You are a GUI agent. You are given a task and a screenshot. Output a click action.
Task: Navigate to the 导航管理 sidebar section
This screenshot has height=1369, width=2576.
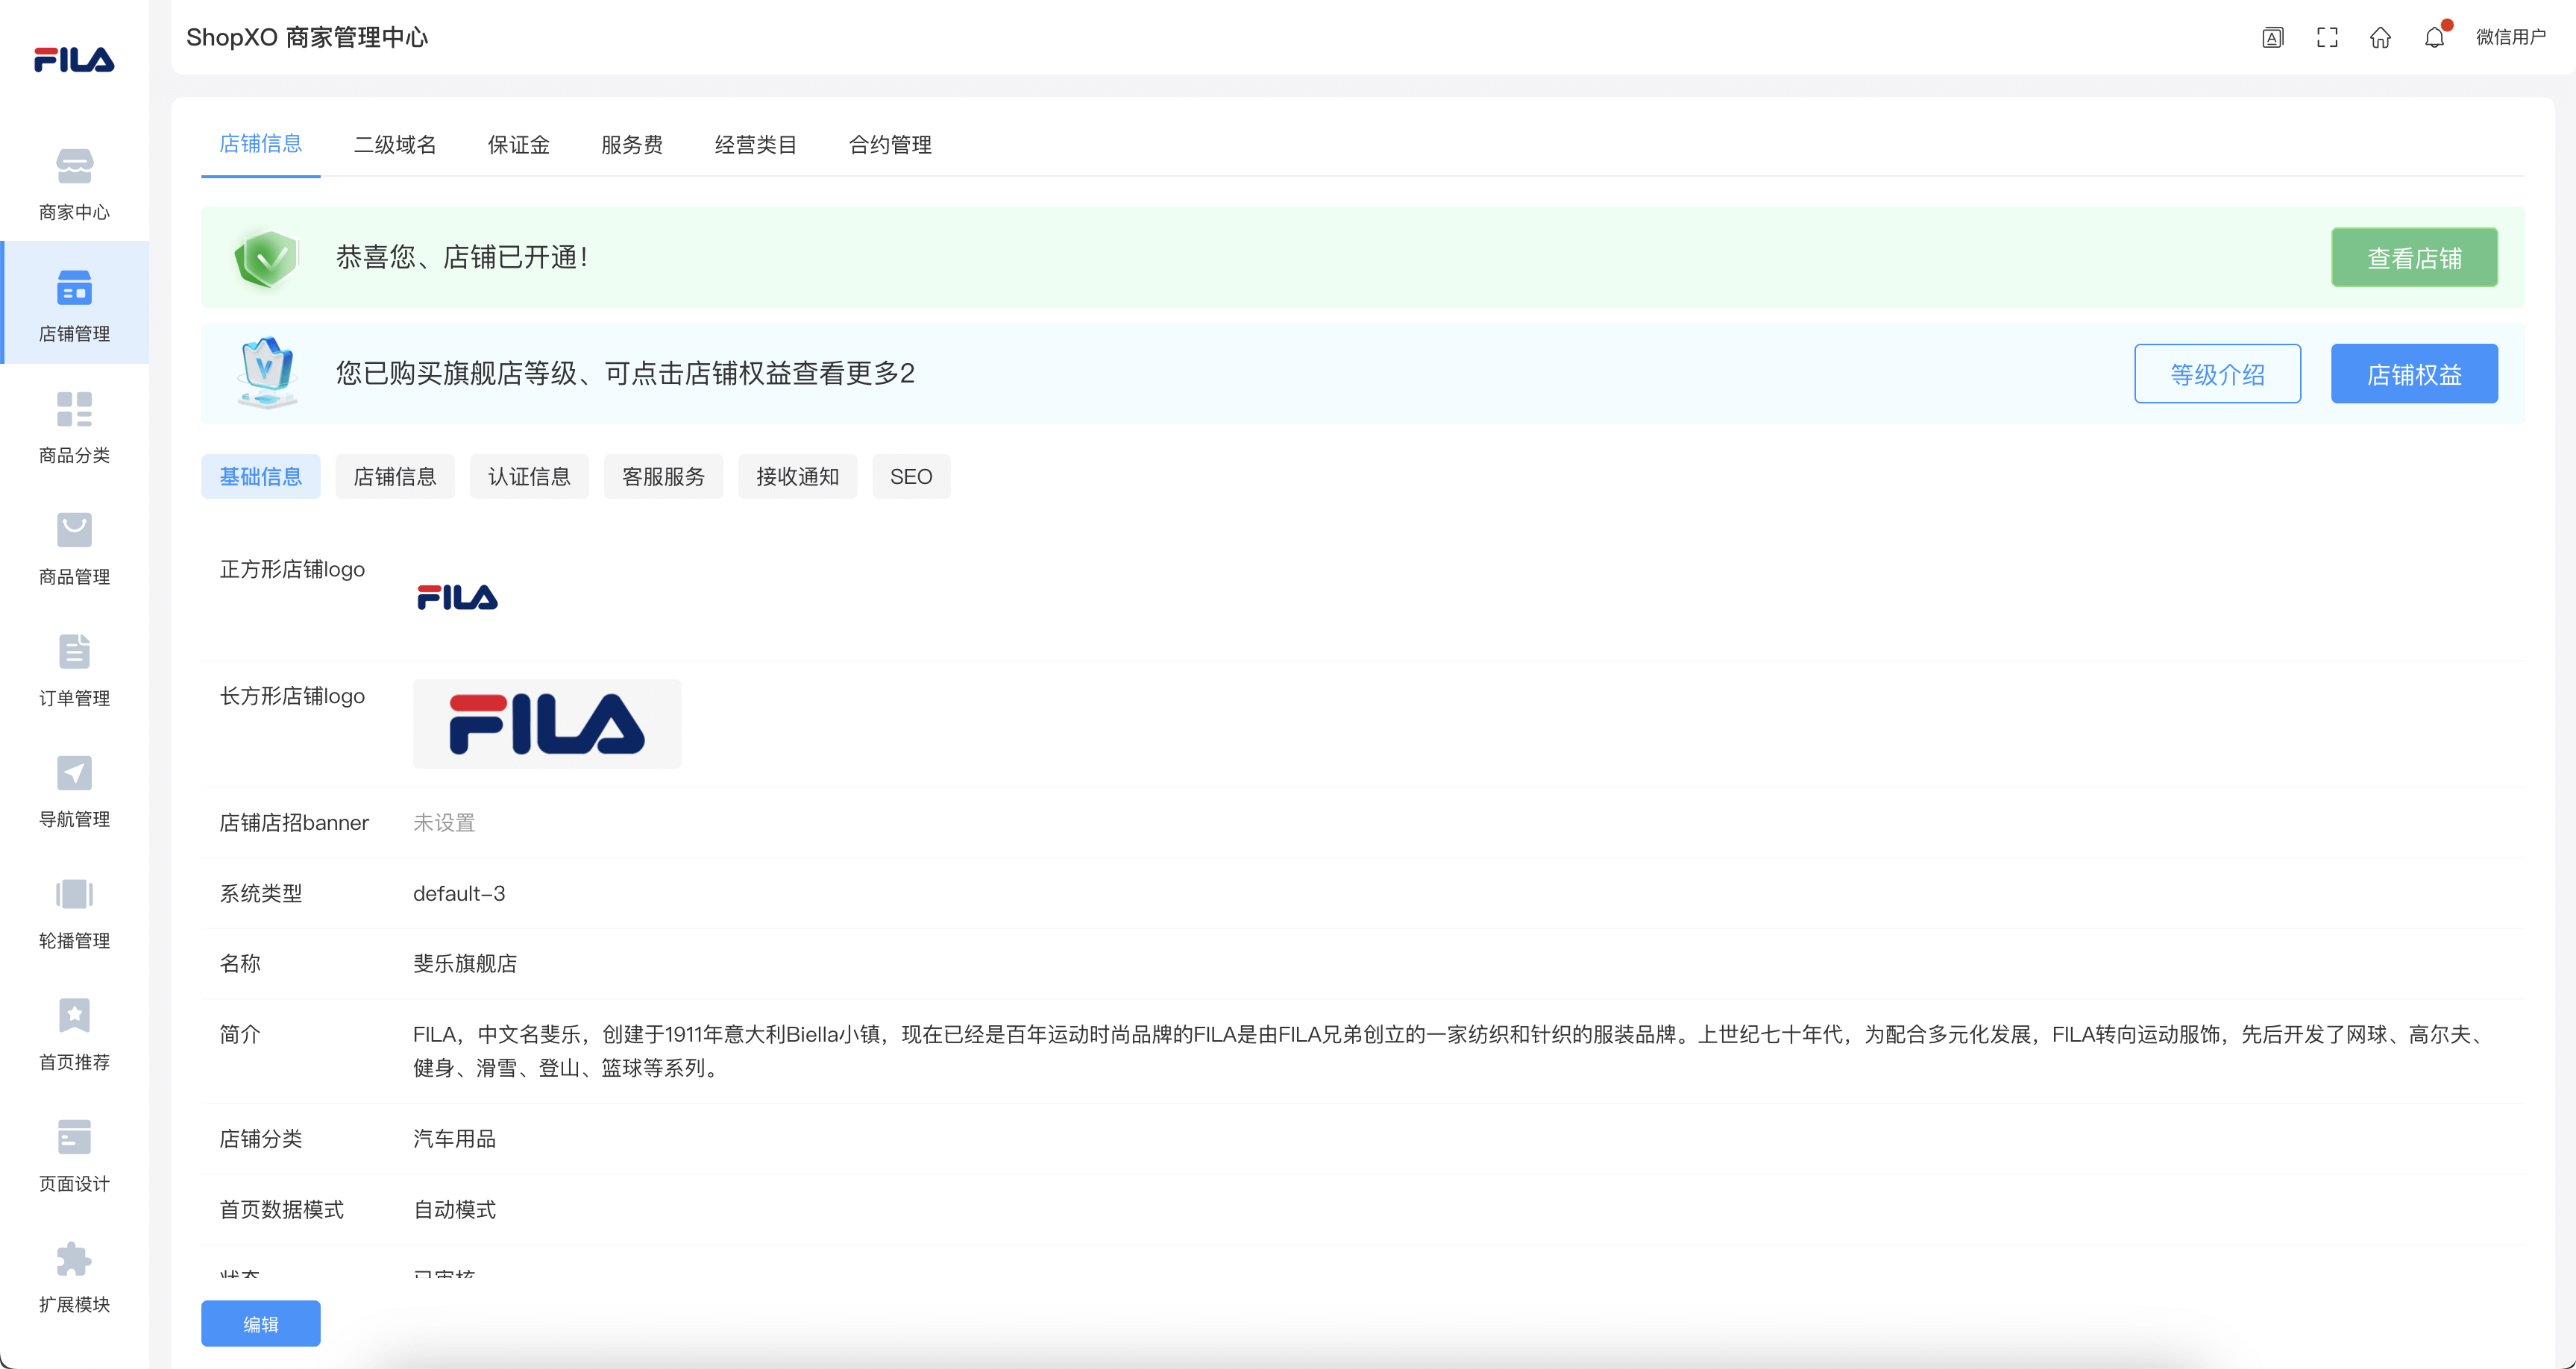74,791
